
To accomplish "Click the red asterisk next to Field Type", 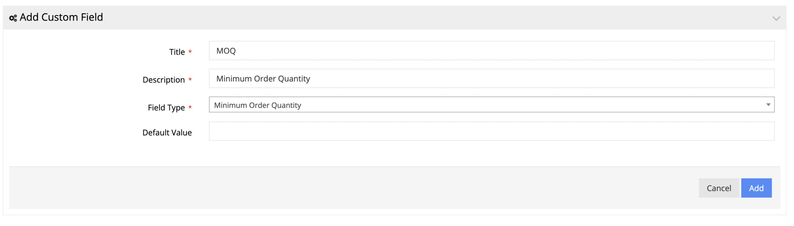I will (190, 107).
